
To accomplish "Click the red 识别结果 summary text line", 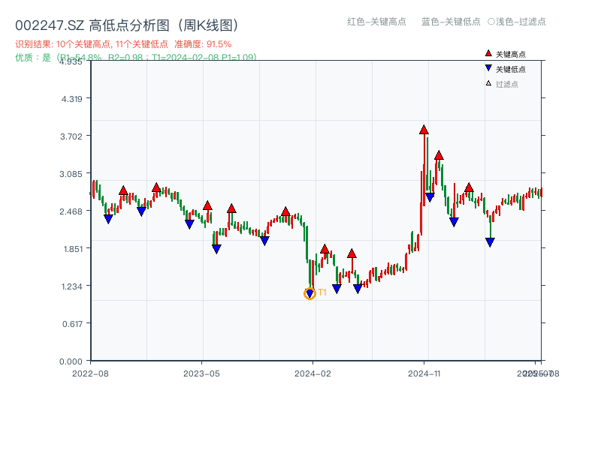I will 123,44.
